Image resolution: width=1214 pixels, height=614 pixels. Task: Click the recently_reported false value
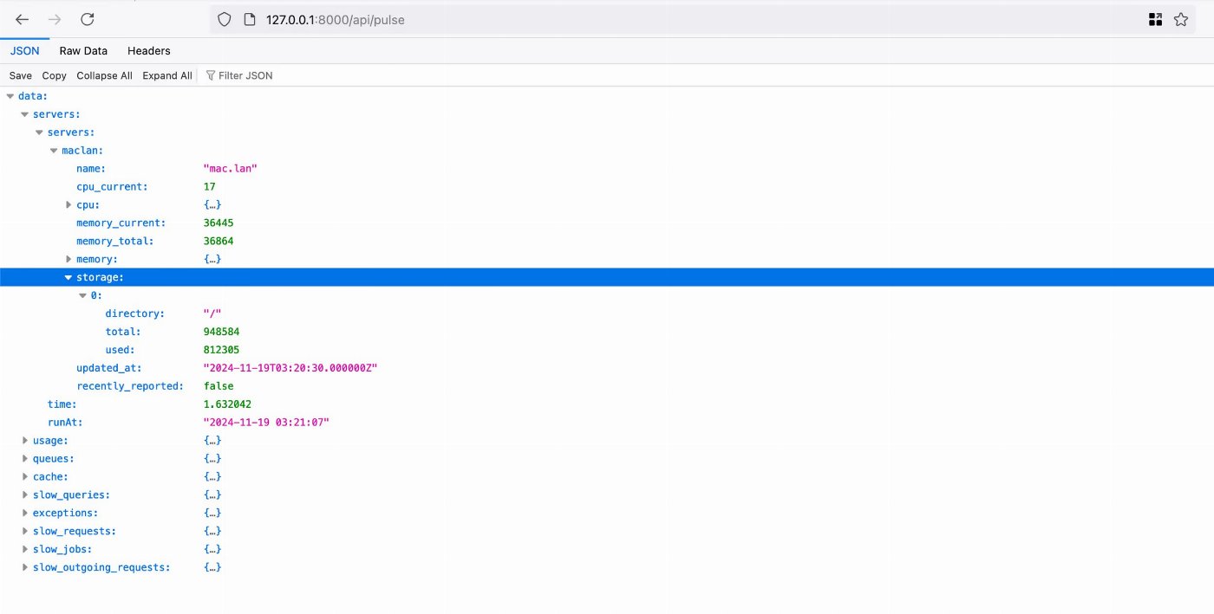coord(219,386)
